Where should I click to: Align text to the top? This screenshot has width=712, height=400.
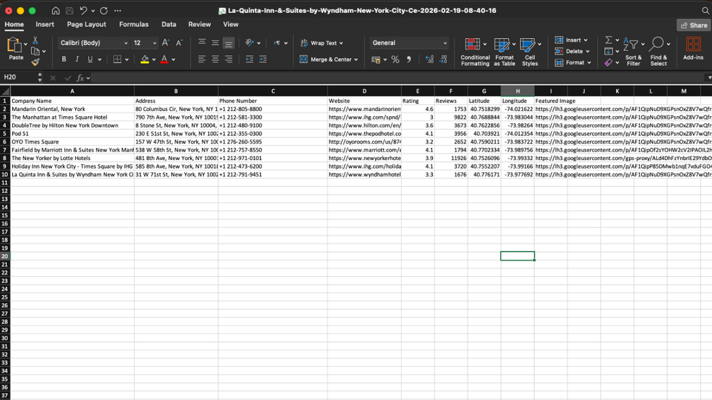click(x=202, y=42)
